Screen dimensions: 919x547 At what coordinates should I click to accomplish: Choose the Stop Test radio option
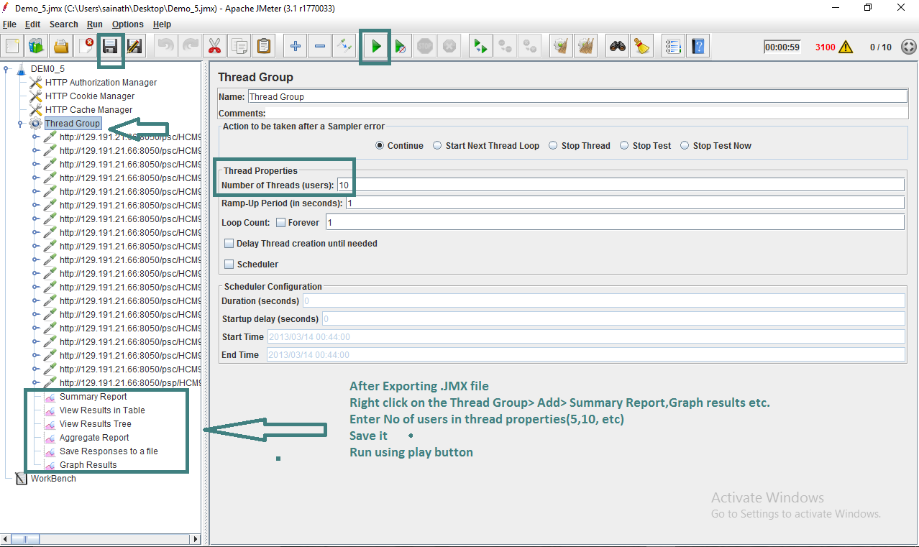(x=624, y=145)
